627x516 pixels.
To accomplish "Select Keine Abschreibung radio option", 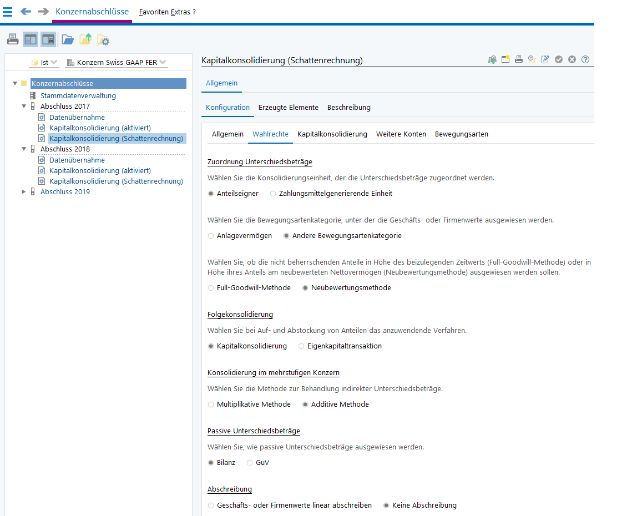I will click(386, 505).
